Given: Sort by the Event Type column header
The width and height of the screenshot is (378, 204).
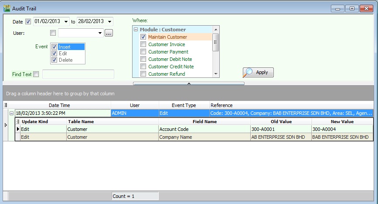Looking at the screenshot, I should 184,105.
